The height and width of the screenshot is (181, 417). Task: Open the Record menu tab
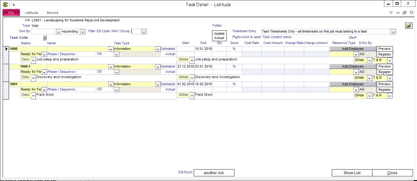pos(52,13)
